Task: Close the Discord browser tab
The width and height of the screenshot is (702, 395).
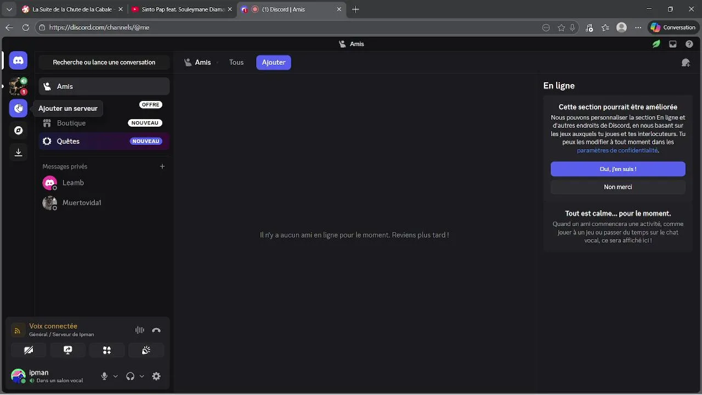Action: coord(339,9)
